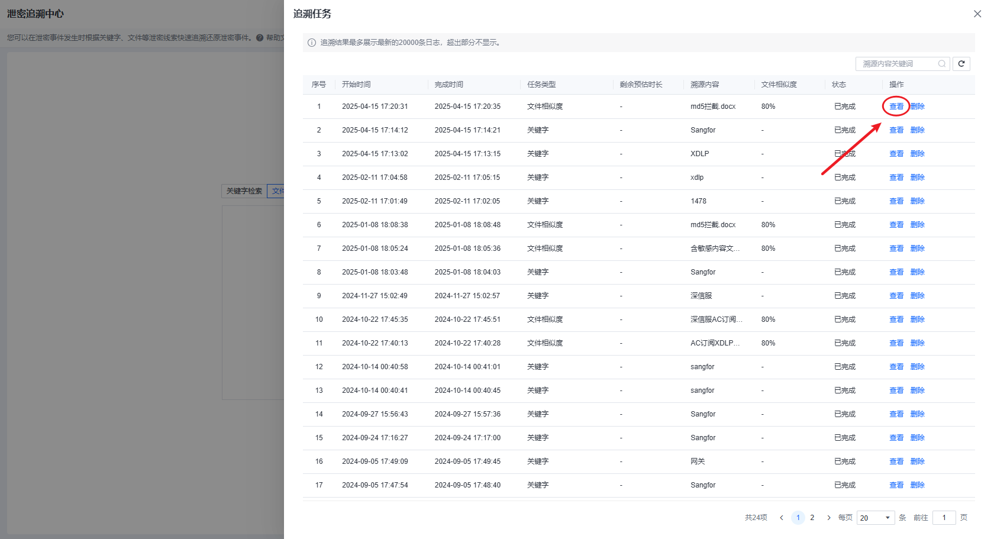Click the refresh icon beside search box

tap(961, 64)
